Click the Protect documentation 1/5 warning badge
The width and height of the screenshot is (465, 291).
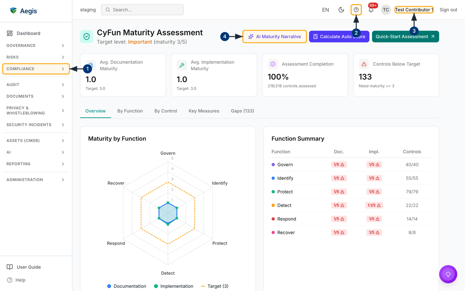[x=339, y=192]
